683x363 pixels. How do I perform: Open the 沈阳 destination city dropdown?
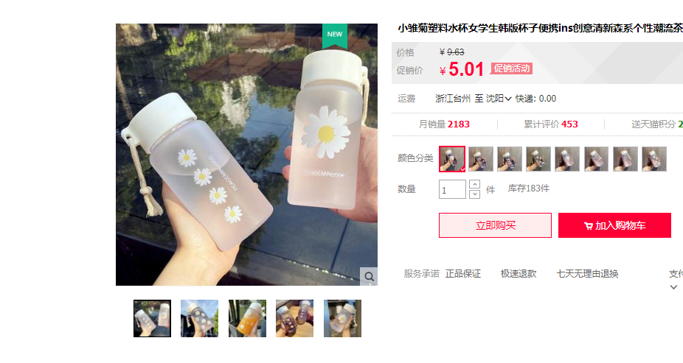(499, 99)
